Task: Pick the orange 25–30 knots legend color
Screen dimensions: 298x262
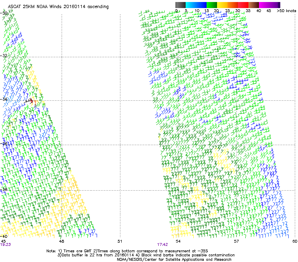Action: [x=233, y=5]
